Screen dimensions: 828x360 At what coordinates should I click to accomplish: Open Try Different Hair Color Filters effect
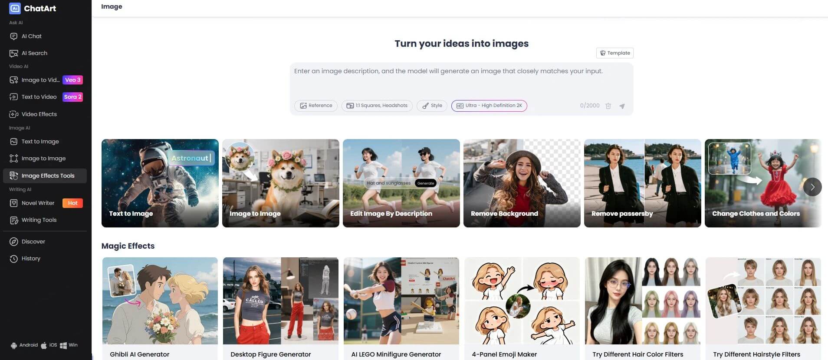coord(643,308)
